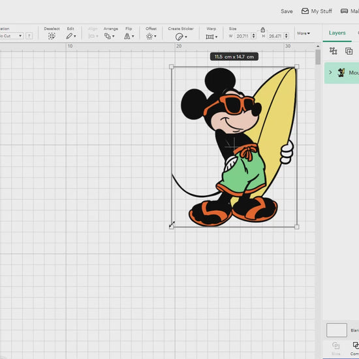Click the width value stepper
Viewport: 359px width, 359px height.
(x=253, y=36)
